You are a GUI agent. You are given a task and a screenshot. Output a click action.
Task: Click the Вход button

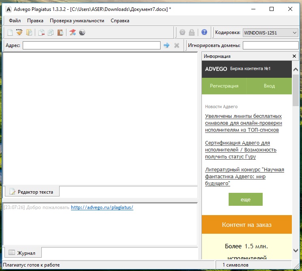[x=269, y=86]
